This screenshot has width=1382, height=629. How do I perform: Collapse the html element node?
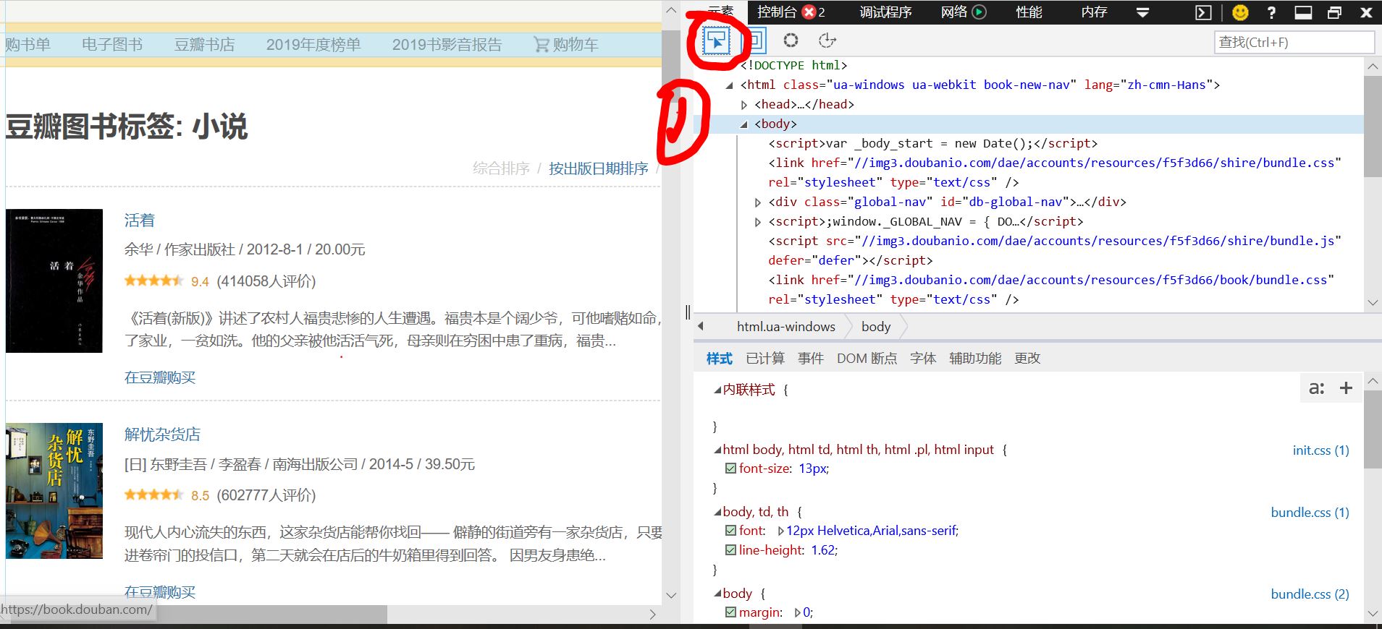pyautogui.click(x=730, y=85)
